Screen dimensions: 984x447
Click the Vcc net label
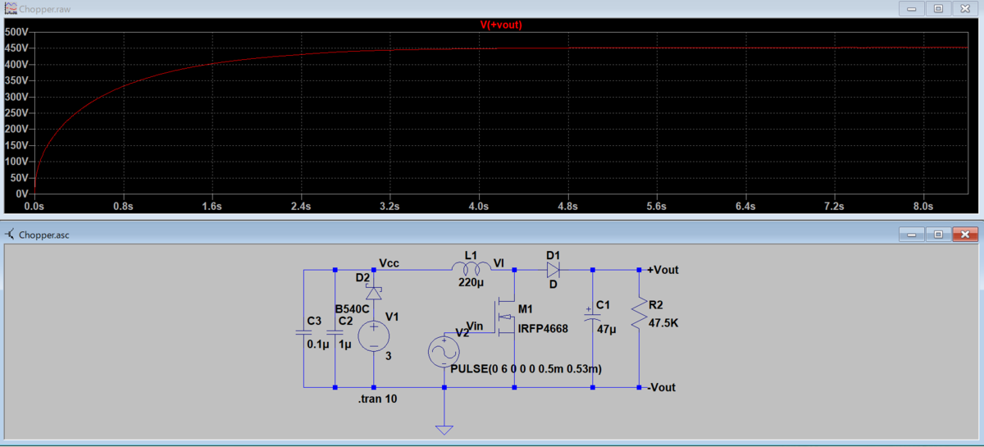pyautogui.click(x=389, y=262)
